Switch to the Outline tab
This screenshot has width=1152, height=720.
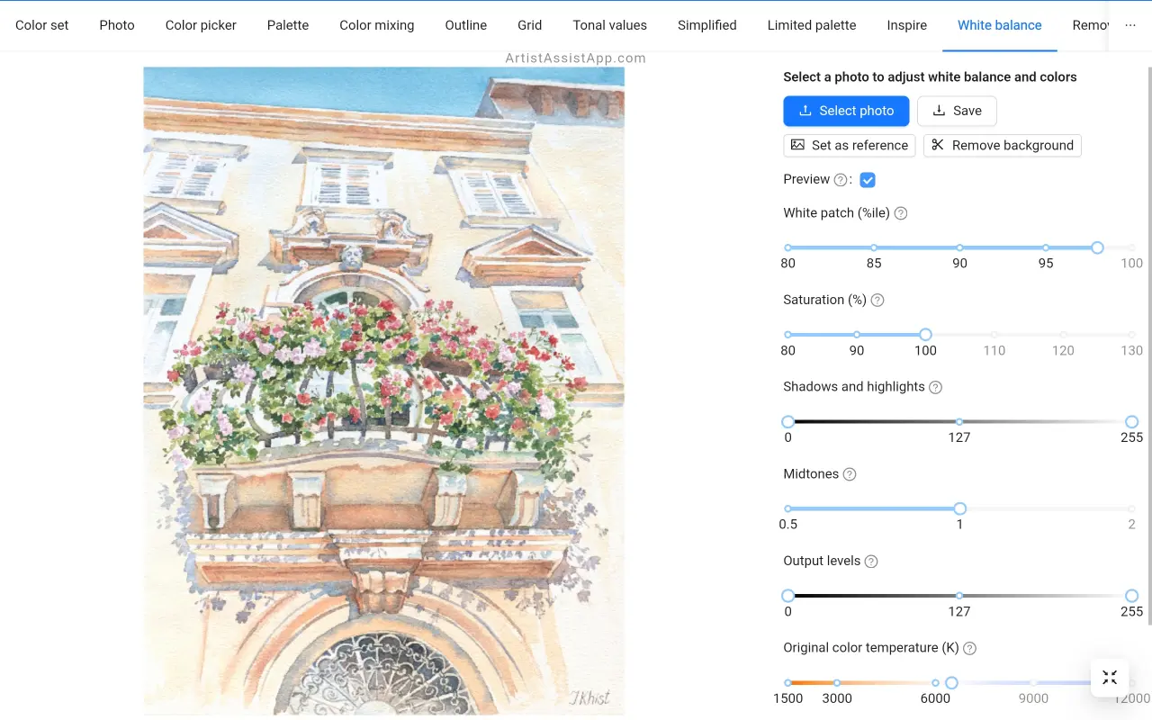466,25
